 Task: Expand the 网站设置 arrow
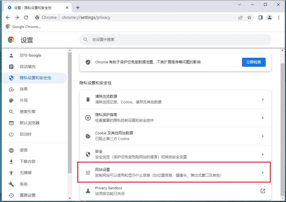(263, 172)
